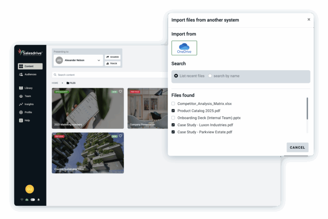Favorite the 2023 Marketing numbers card
Screen dimensions: 328x219
[x=120, y=92]
